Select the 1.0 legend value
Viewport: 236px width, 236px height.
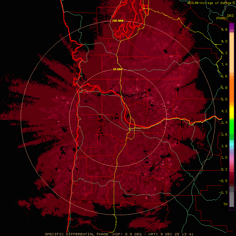click(224, 158)
